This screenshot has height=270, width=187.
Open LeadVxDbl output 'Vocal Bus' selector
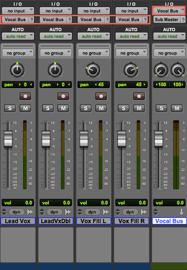click(53, 20)
